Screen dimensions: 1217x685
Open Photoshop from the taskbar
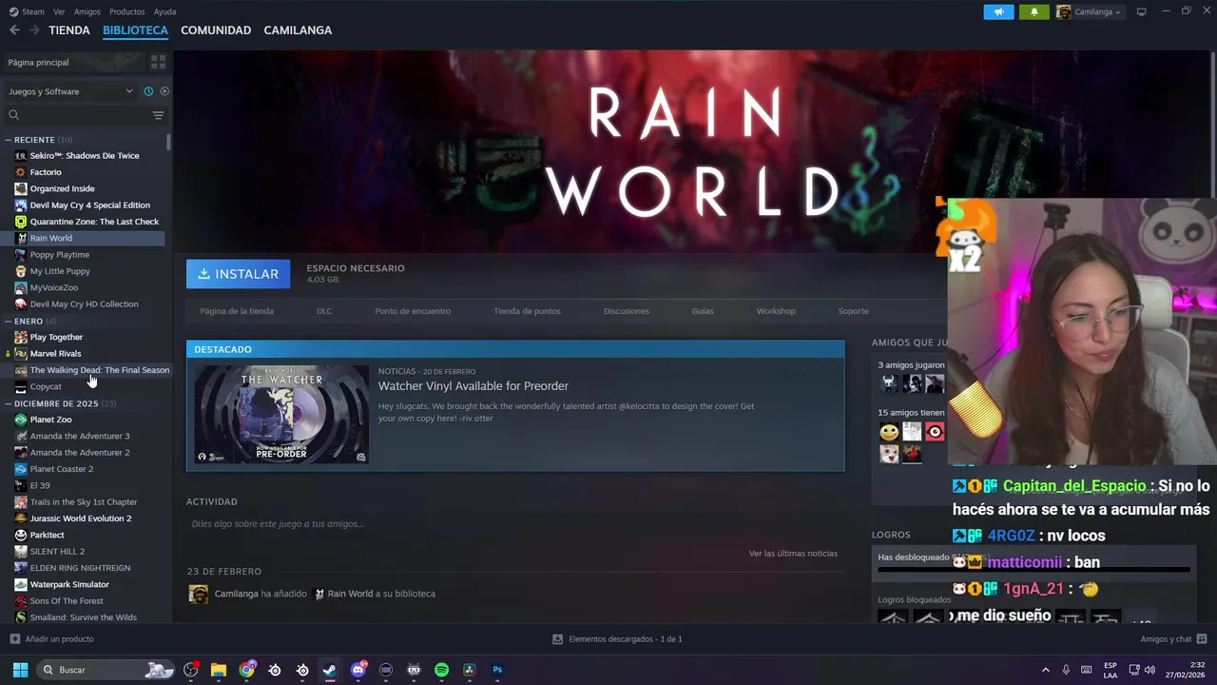tap(497, 670)
